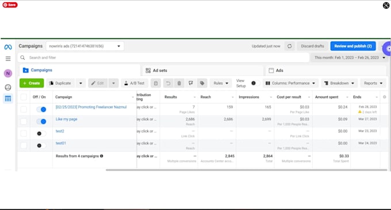
Task: Check the Promoting Freelancer Nazmul row checkbox
Action: [24, 109]
